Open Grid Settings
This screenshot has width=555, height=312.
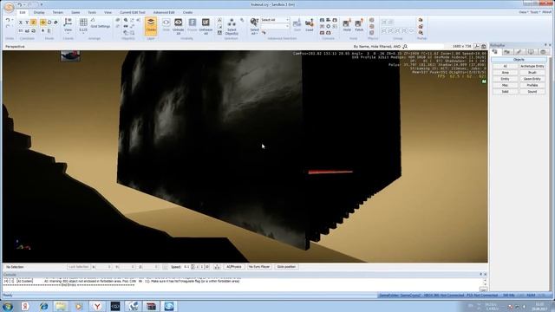(101, 26)
